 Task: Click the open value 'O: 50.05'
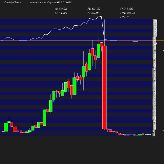pos(61,9)
